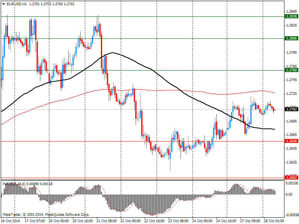299x224 pixels.
Task: Click the 1.2825 price scale value
Action: pos(292,25)
